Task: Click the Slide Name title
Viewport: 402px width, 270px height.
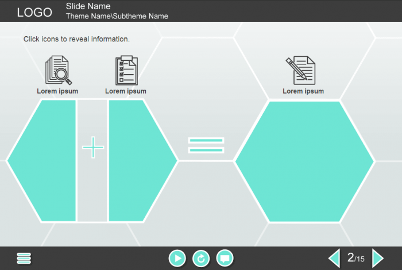Action: (88, 6)
